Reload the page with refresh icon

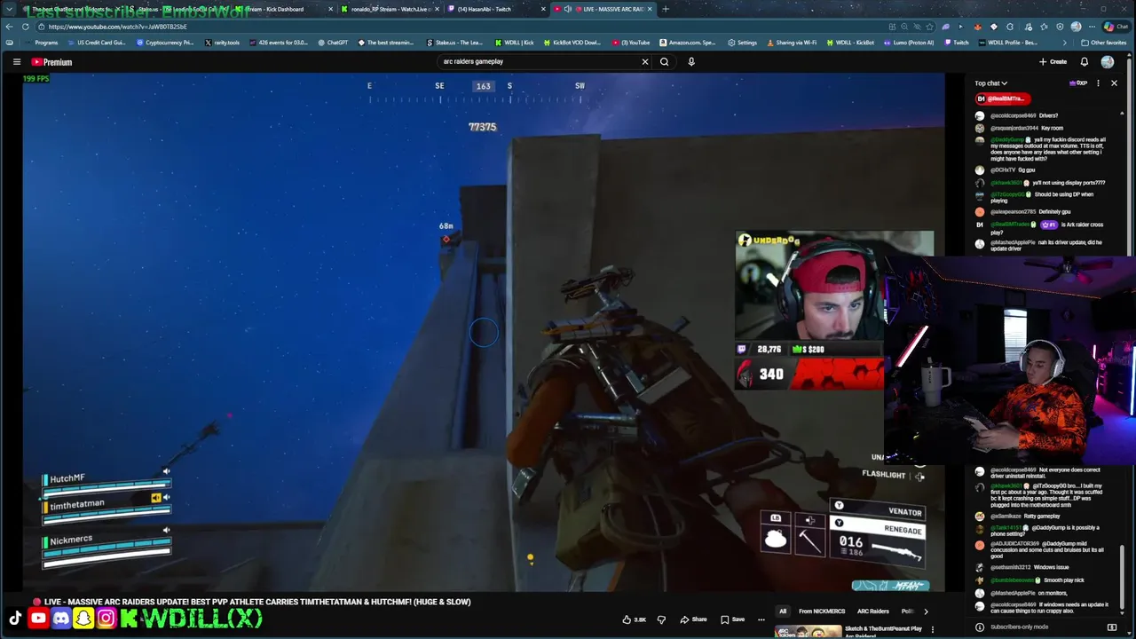(x=26, y=27)
